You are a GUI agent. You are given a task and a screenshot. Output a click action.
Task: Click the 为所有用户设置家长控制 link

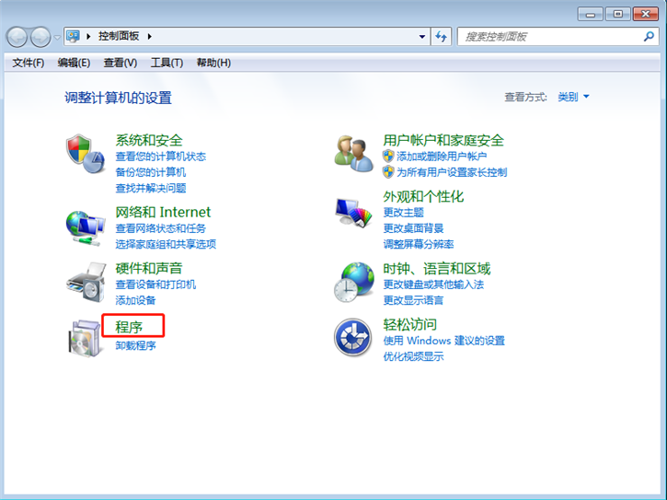tap(452, 172)
